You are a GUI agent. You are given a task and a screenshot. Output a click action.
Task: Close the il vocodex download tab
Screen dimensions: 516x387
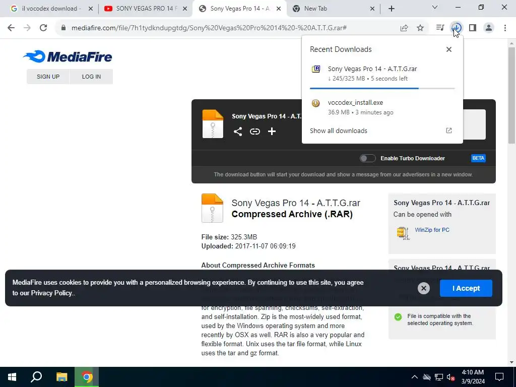(x=91, y=9)
